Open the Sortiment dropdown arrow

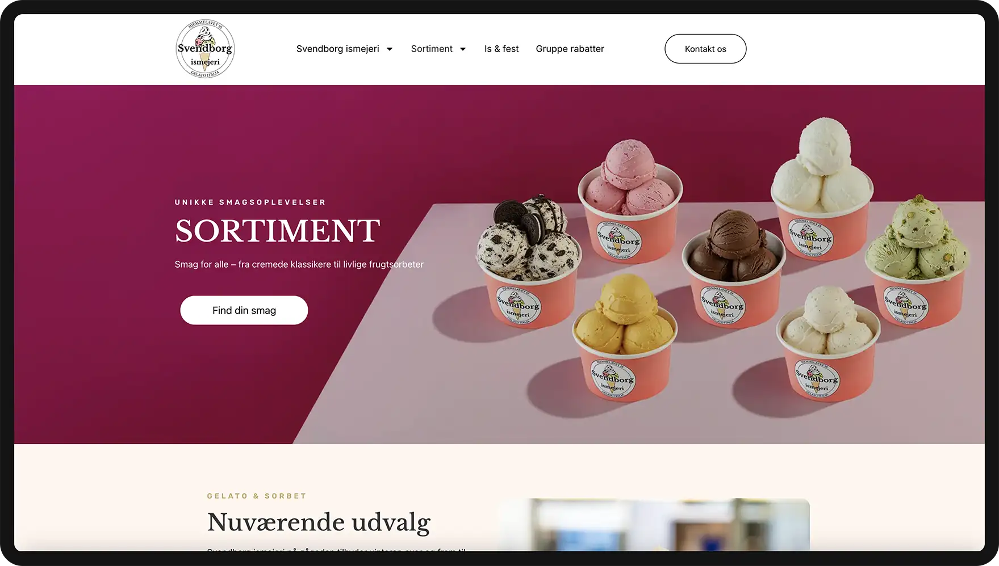[463, 49]
